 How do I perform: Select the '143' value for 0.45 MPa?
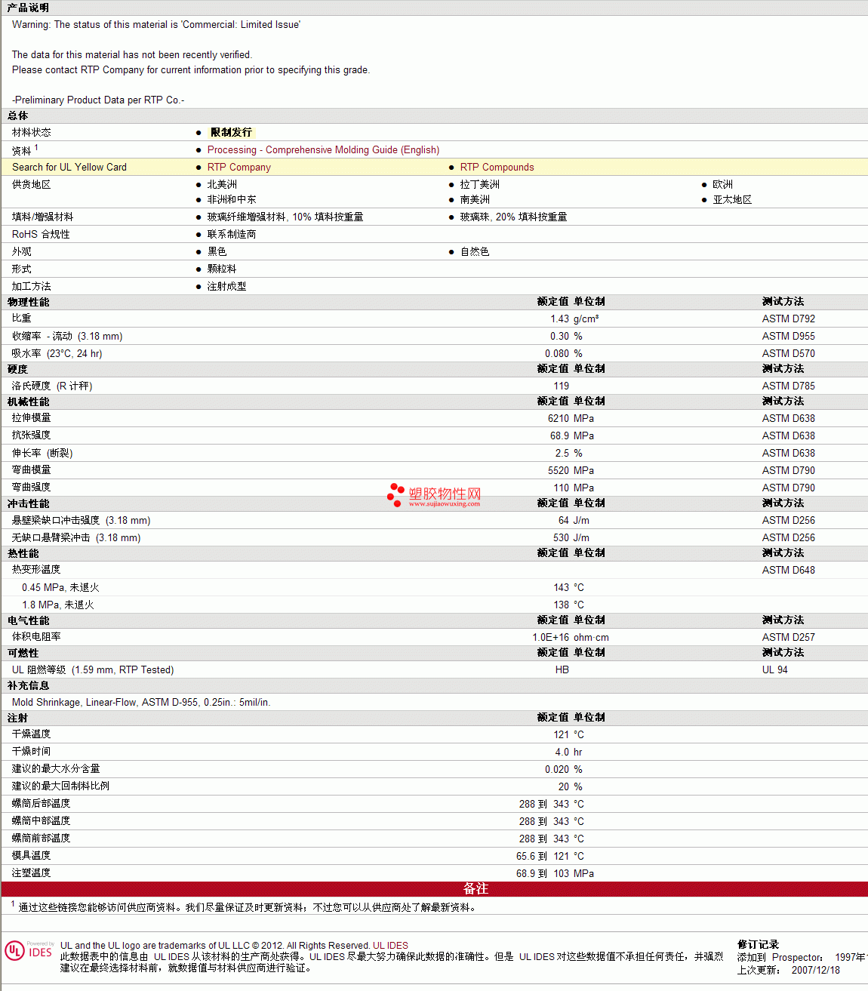[562, 588]
